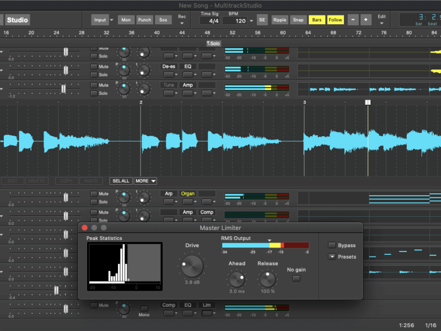Click the cyan pan knob on the Organ track
Image resolution: width=441 pixels, height=331 pixels.
click(125, 196)
